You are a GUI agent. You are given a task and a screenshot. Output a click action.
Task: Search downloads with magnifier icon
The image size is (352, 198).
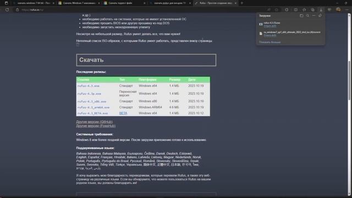tap(307, 16)
